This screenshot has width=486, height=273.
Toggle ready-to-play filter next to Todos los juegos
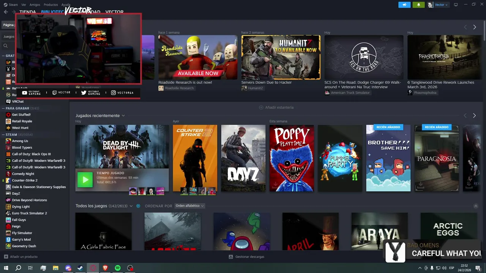click(x=138, y=206)
